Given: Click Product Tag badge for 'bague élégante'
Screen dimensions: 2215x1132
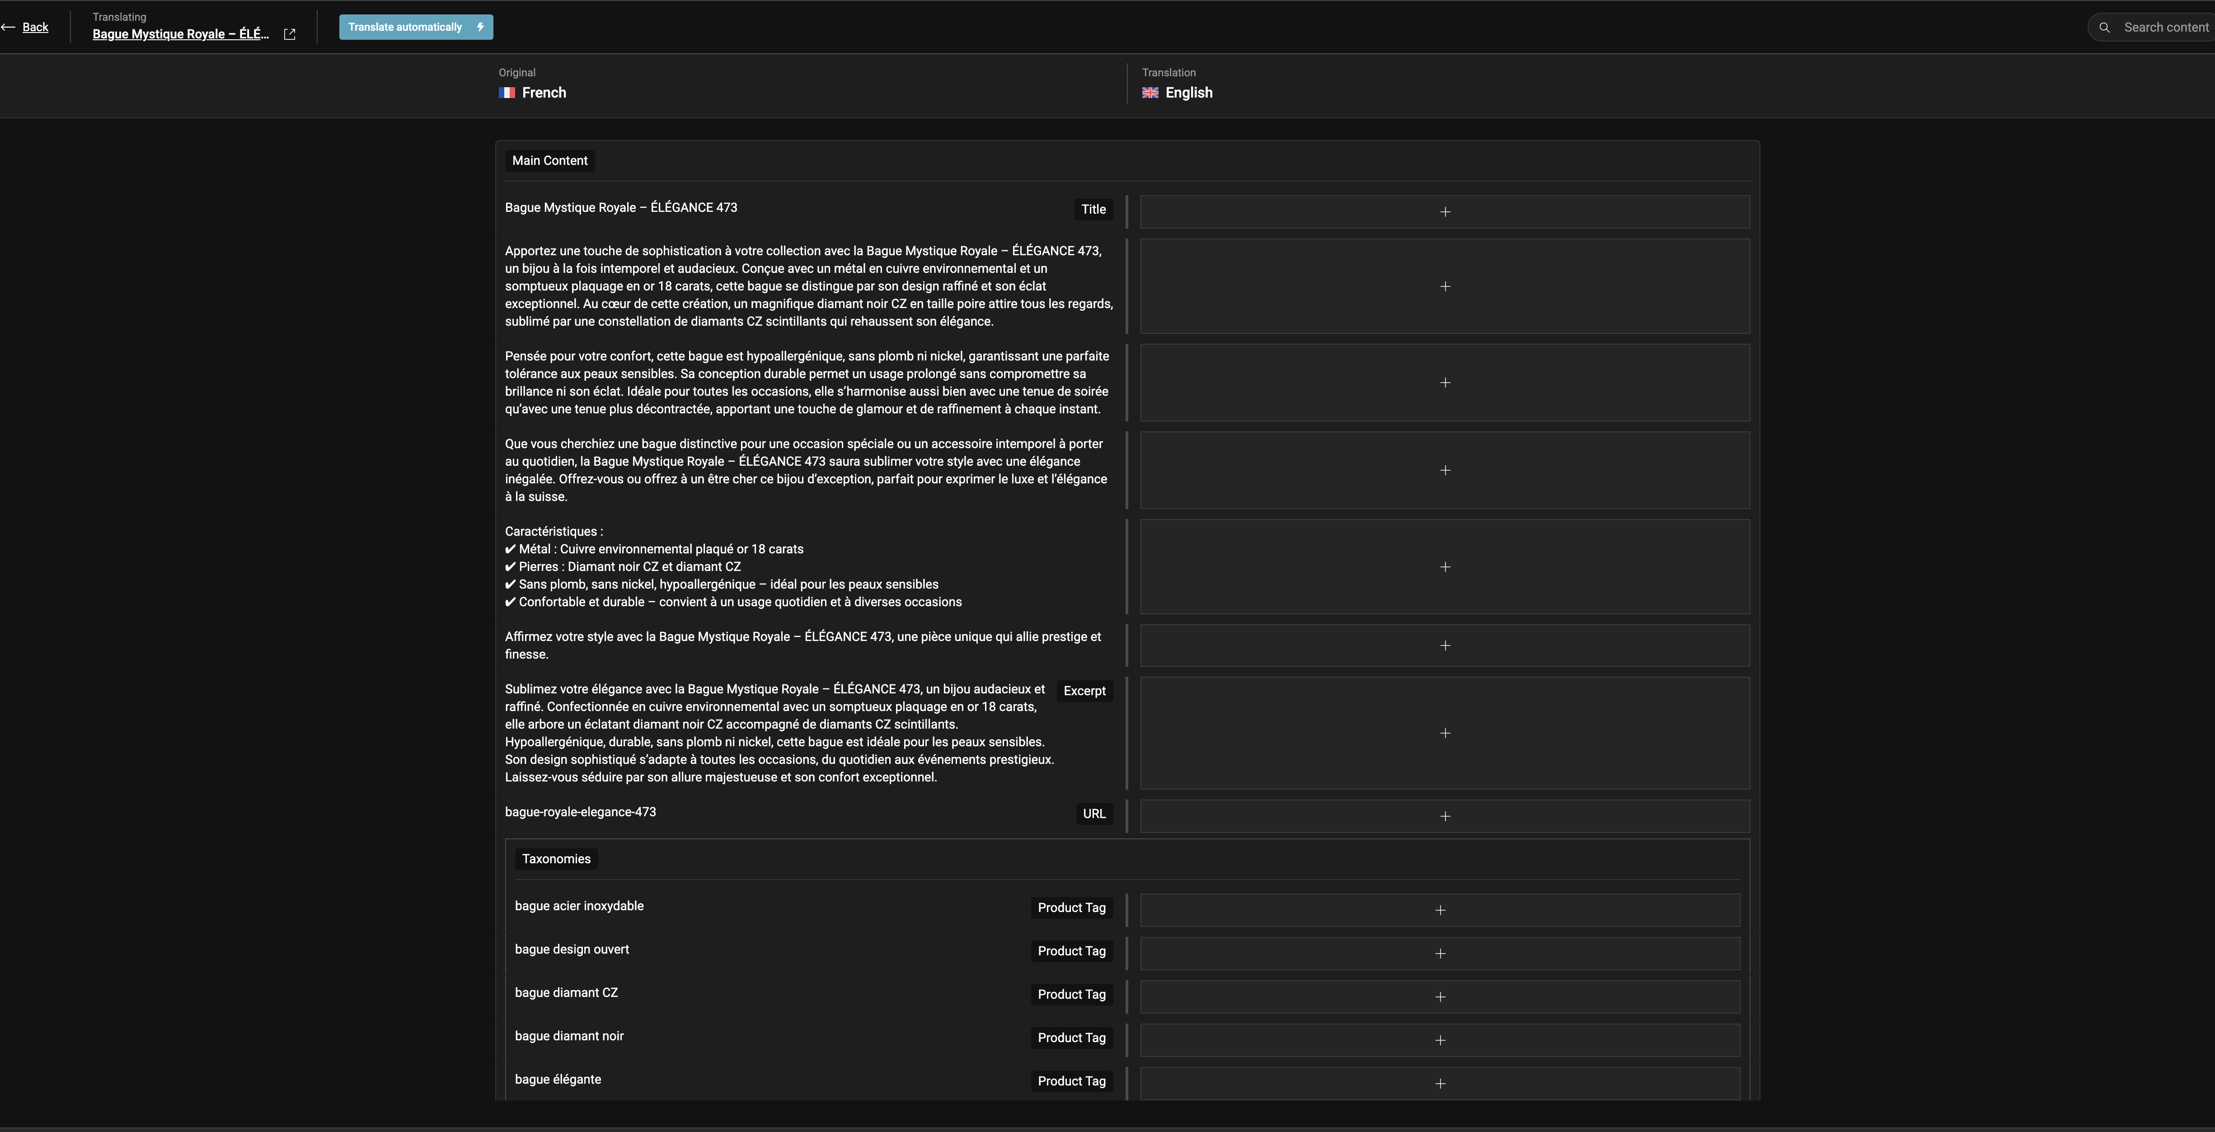Looking at the screenshot, I should coord(1071,1081).
